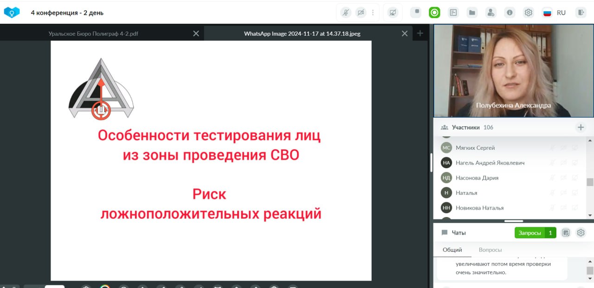Open conference settings gear in top bar

click(528, 13)
